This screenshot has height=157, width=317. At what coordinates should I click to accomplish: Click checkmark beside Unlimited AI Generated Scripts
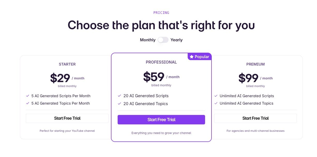(x=216, y=96)
